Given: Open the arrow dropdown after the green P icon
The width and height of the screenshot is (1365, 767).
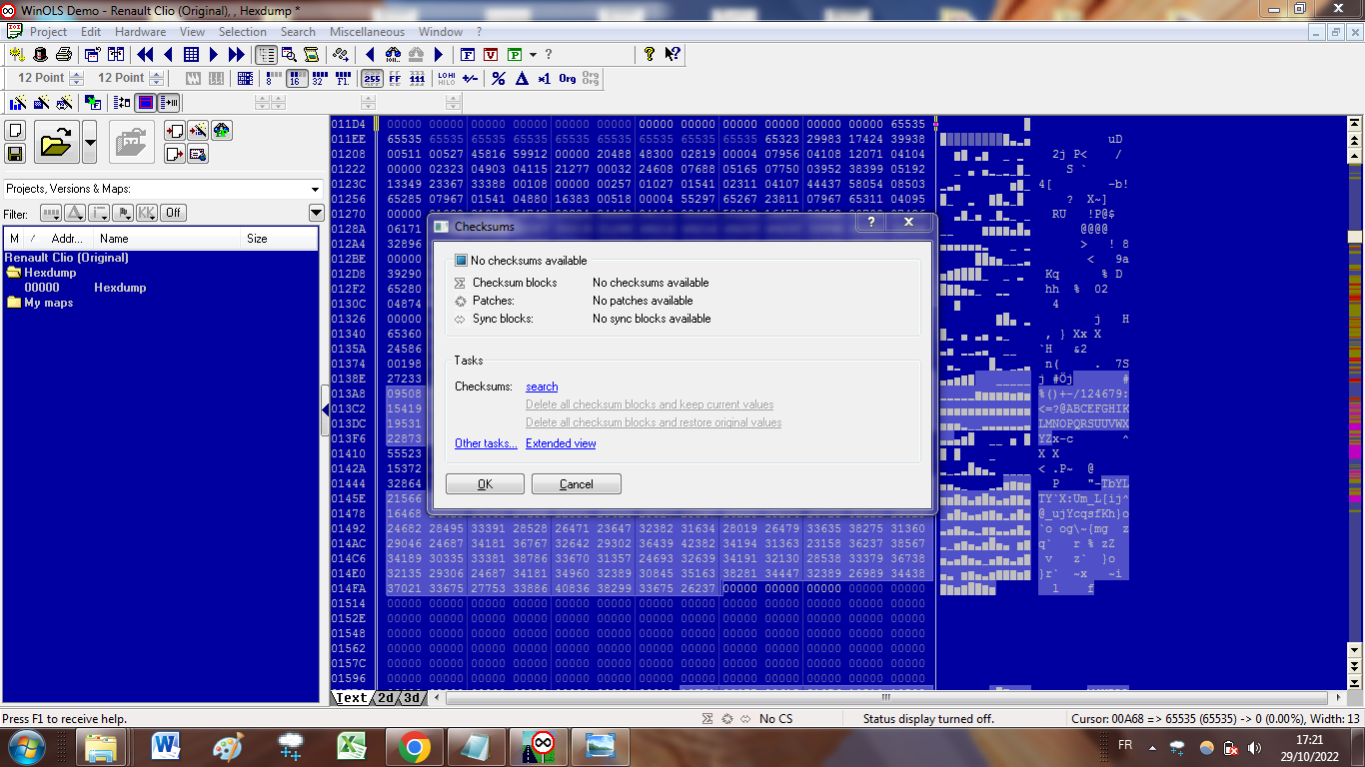Looking at the screenshot, I should [533, 54].
